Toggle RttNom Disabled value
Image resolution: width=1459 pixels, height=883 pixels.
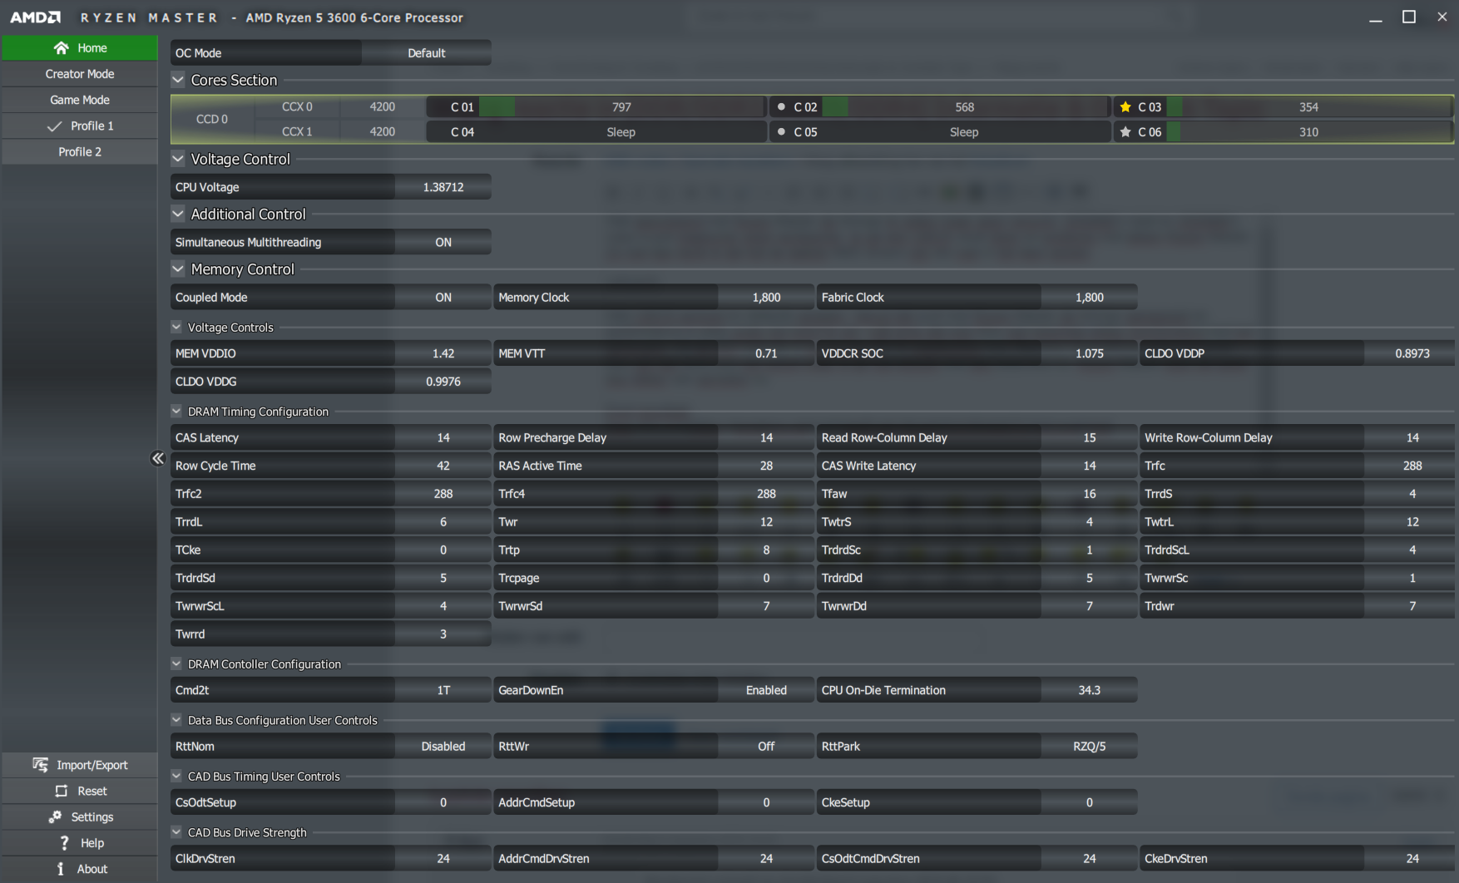click(443, 747)
